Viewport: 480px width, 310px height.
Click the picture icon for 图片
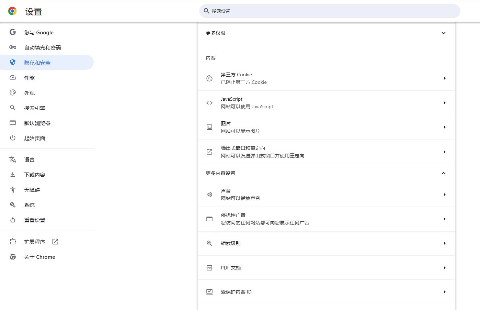click(x=209, y=127)
